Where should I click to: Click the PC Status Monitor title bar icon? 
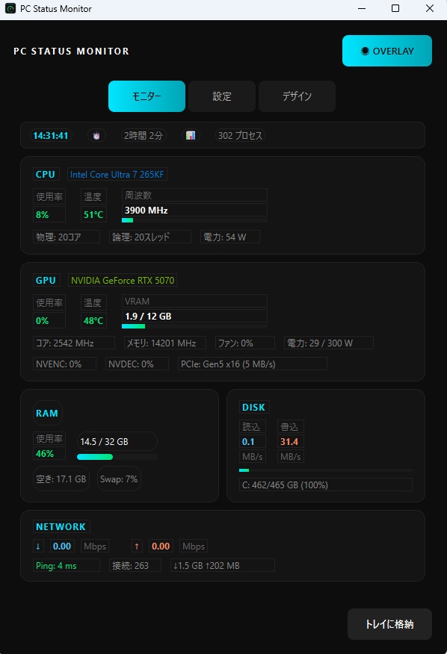10,8
